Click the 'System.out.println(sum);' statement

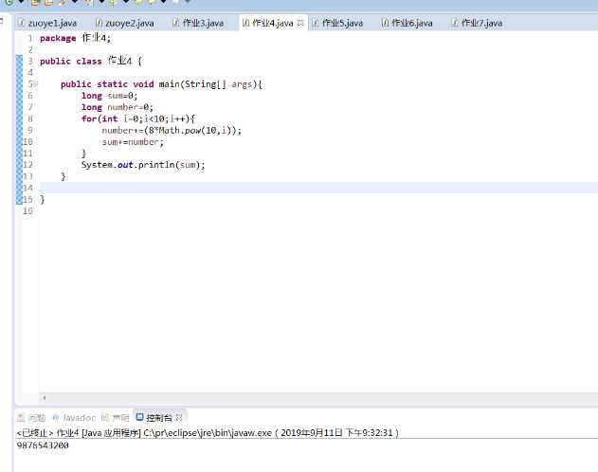pos(143,165)
